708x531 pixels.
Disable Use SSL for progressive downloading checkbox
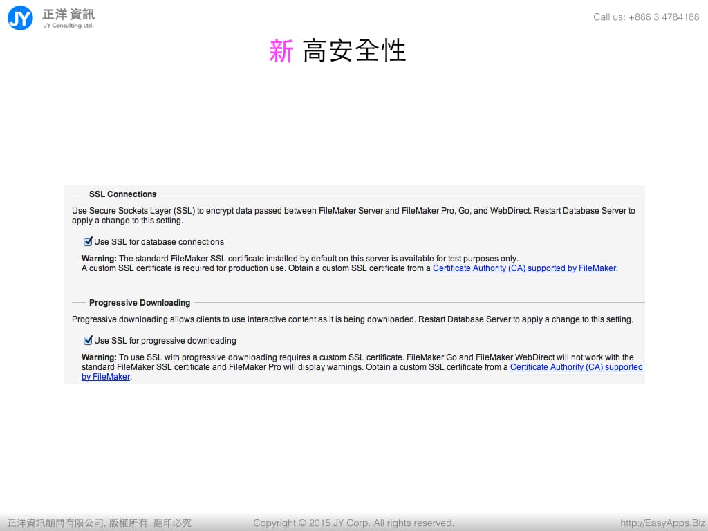pos(88,340)
